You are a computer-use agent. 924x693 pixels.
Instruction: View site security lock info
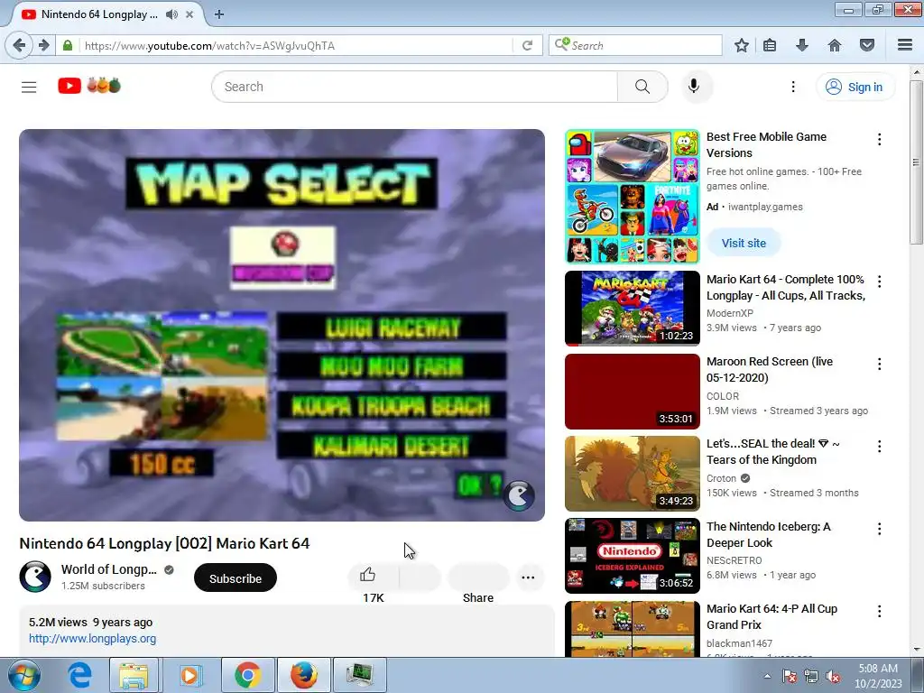(x=68, y=45)
